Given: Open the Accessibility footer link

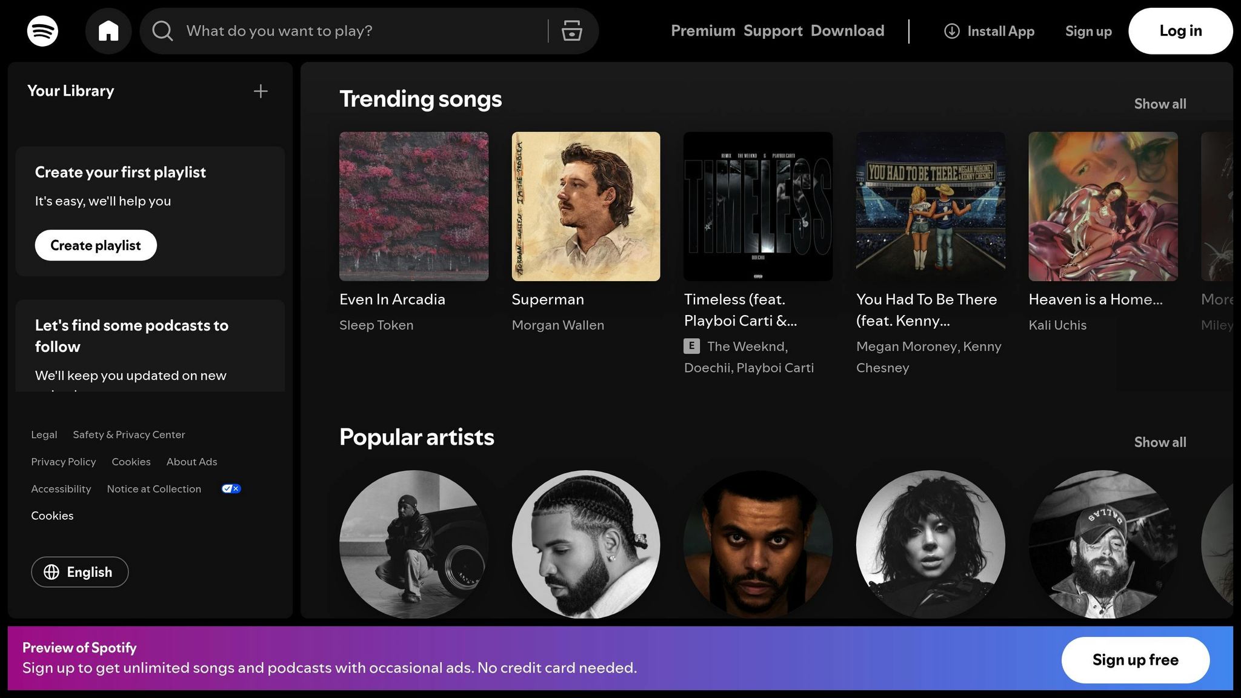Looking at the screenshot, I should point(61,489).
